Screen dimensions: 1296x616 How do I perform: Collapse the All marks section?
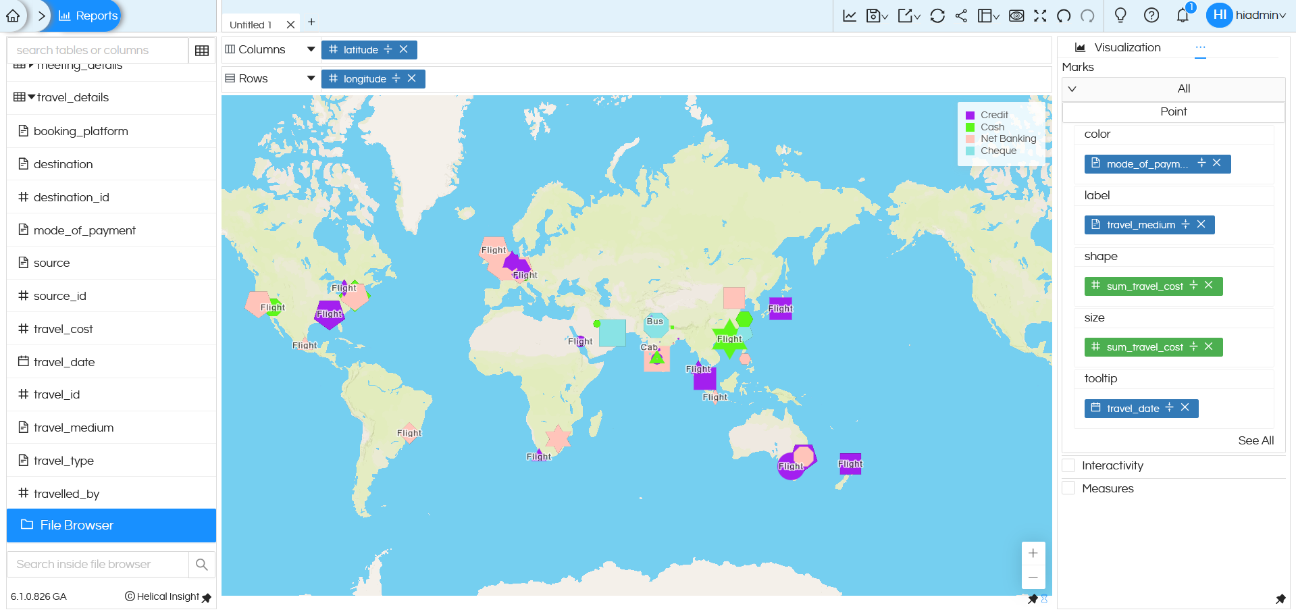point(1072,88)
